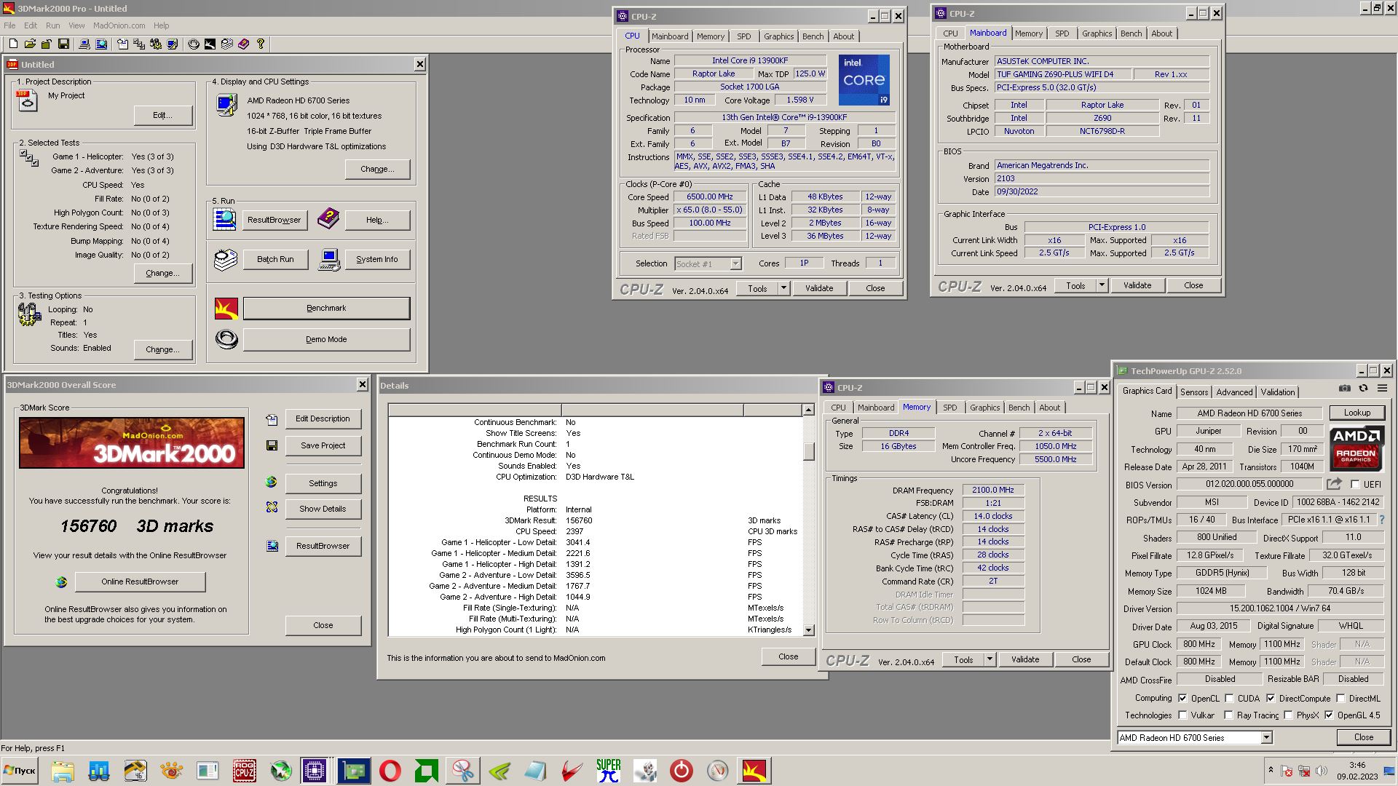The height and width of the screenshot is (786, 1398).
Task: Toggle the DirectCompute checkbox
Action: [1271, 698]
